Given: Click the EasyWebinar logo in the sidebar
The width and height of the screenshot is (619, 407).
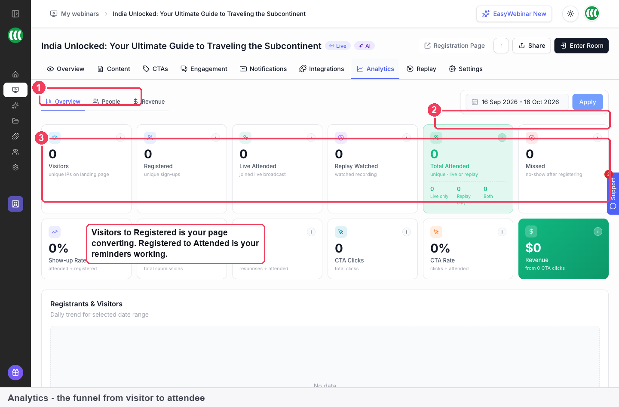Looking at the screenshot, I should (15, 35).
